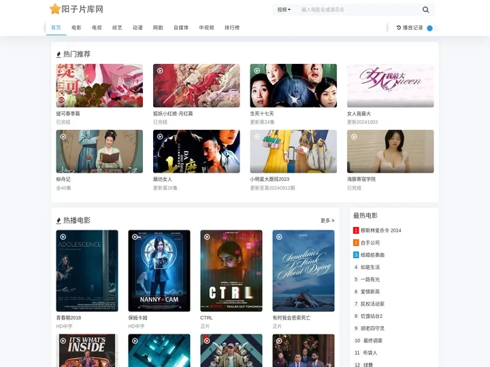490x367 pixels.
Task: Click play icon on Nanny Cam poster
Action: point(135,237)
